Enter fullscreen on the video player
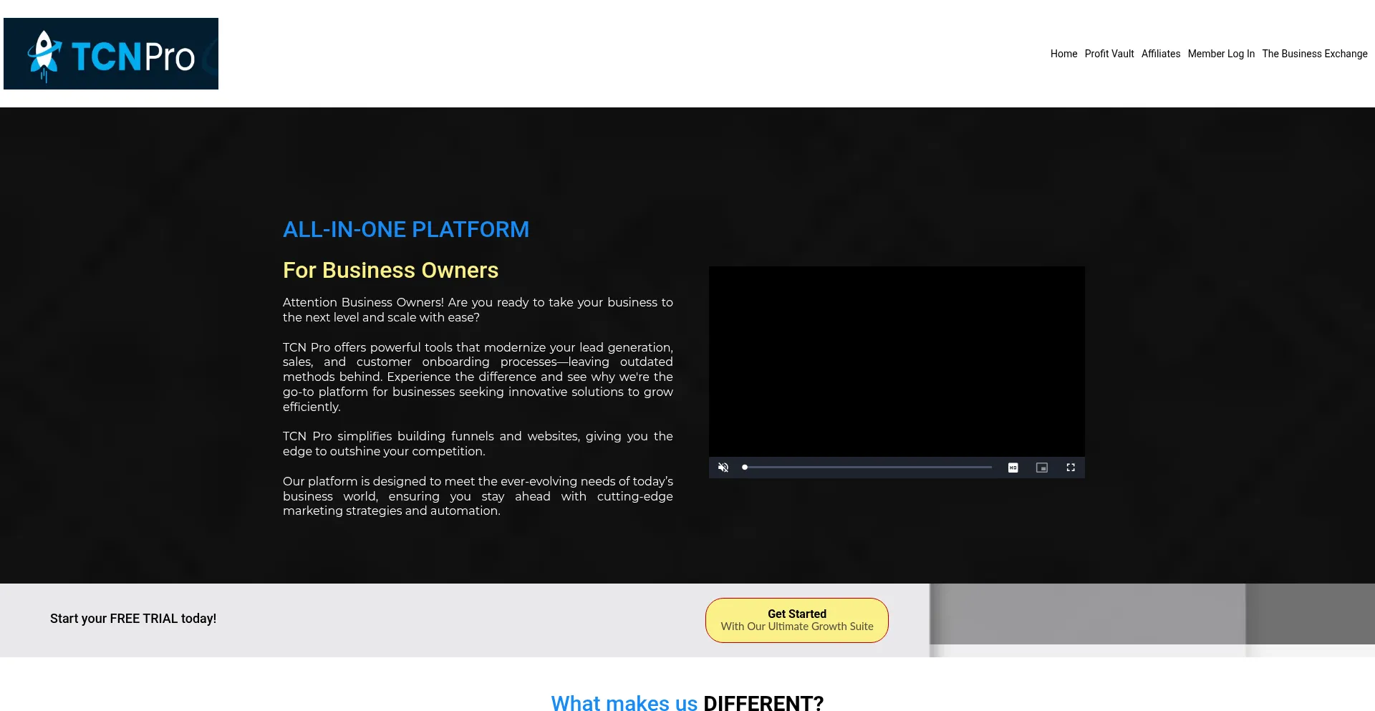The image size is (1375, 711). pyautogui.click(x=1071, y=468)
